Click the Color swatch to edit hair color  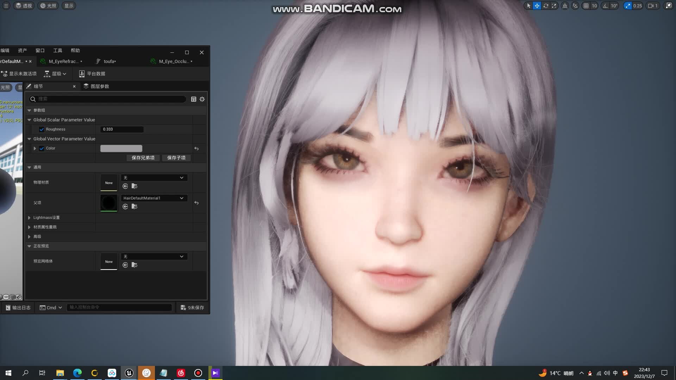click(x=121, y=148)
